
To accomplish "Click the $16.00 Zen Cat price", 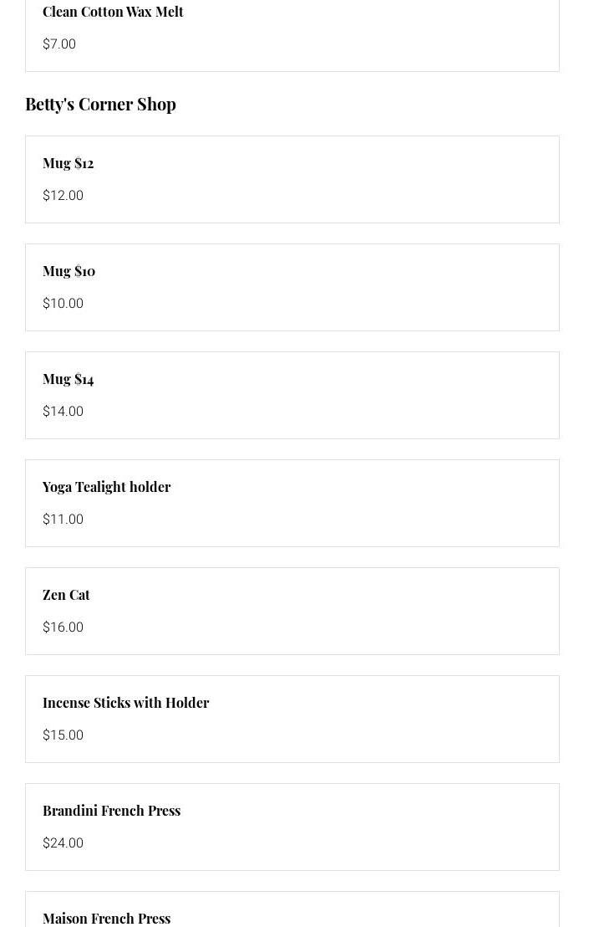I will coord(63,627).
